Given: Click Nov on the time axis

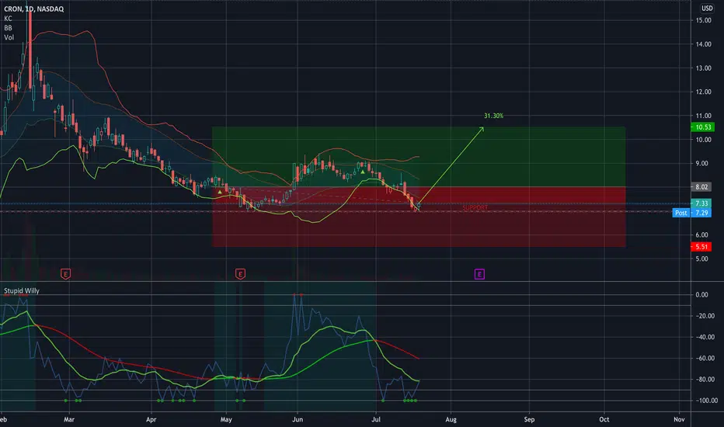Looking at the screenshot, I should (679, 419).
